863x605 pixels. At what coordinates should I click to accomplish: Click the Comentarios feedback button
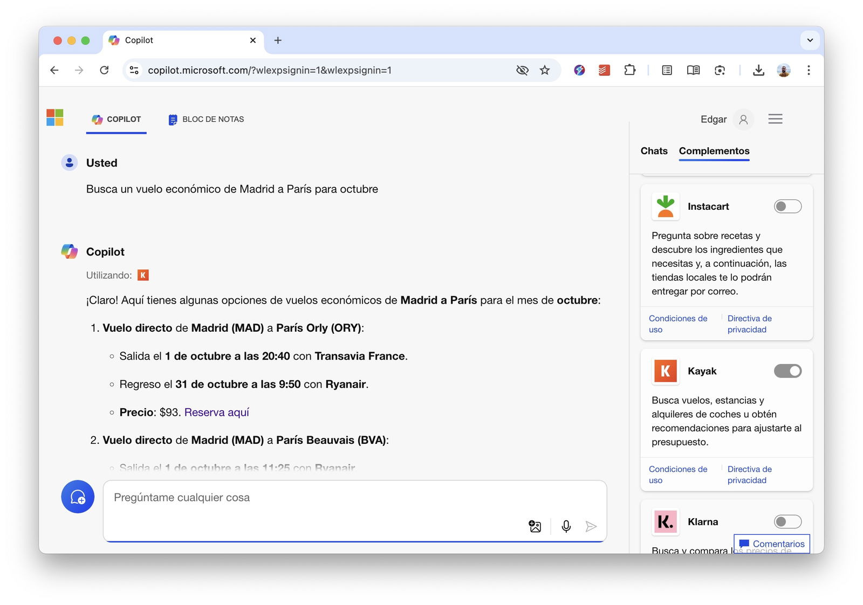tap(772, 544)
